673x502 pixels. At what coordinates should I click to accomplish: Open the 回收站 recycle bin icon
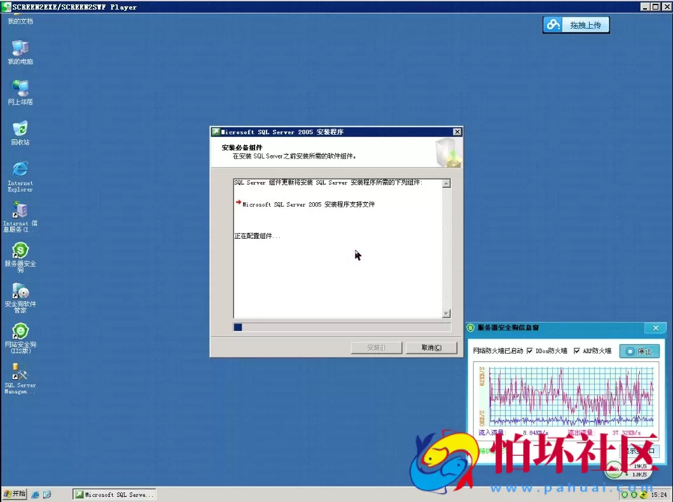pyautogui.click(x=20, y=129)
